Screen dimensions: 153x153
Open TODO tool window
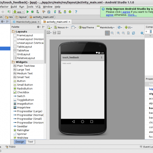point(10,147)
